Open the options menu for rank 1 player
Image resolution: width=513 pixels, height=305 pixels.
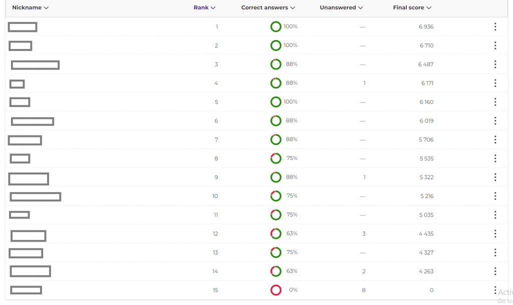coord(495,27)
